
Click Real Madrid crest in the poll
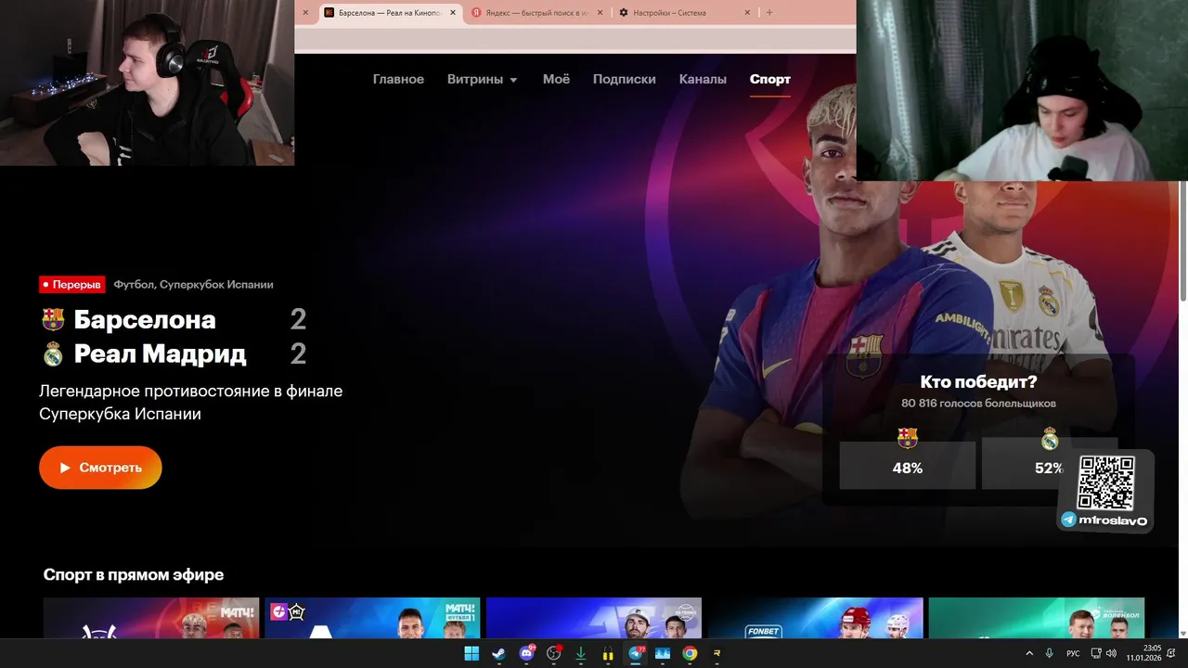click(1050, 438)
